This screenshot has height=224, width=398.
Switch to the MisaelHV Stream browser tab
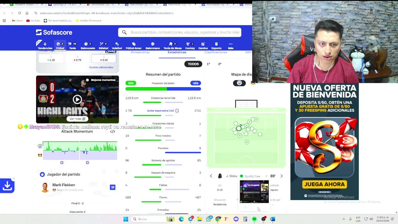tap(26, 5)
